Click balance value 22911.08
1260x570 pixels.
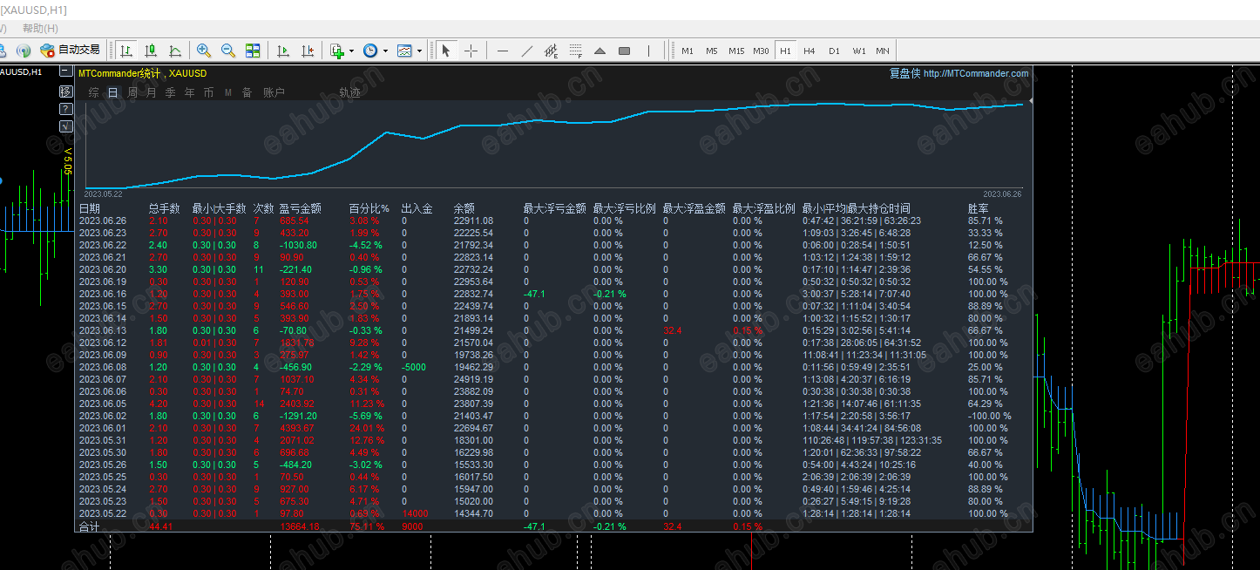[x=473, y=221]
